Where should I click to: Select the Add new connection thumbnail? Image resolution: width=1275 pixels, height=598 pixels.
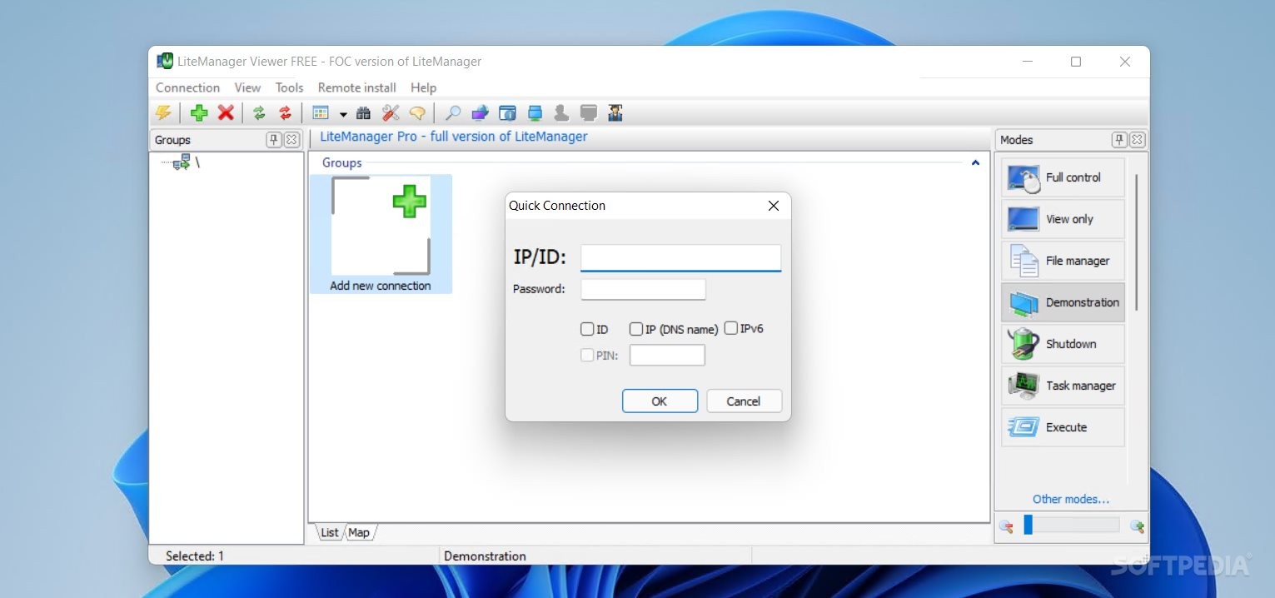pos(381,234)
